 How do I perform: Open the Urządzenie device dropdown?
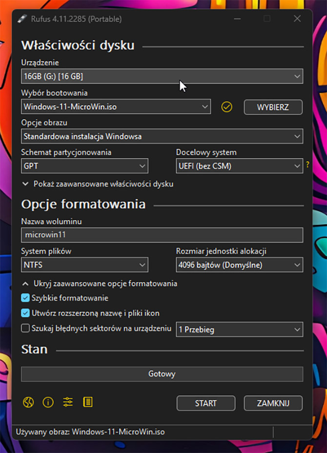click(162, 76)
